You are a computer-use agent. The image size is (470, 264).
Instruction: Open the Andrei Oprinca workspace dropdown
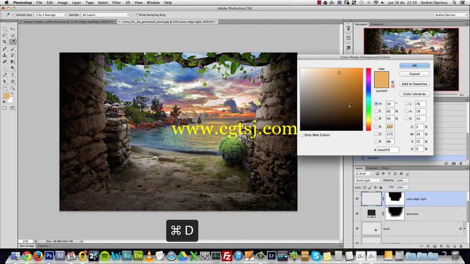451,15
